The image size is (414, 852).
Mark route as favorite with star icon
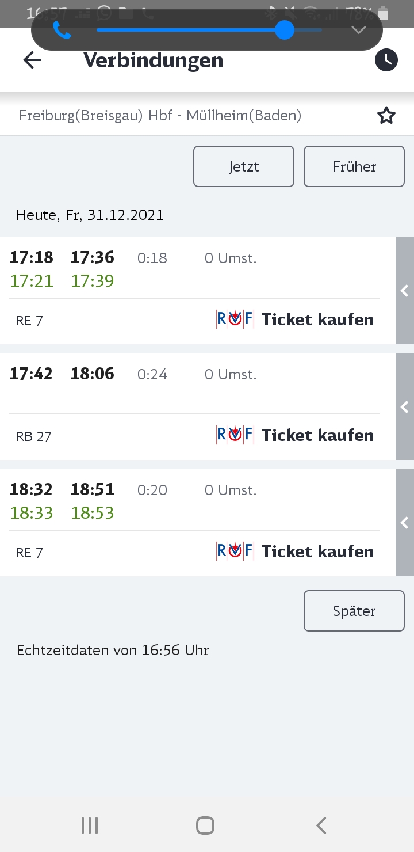[x=386, y=116]
